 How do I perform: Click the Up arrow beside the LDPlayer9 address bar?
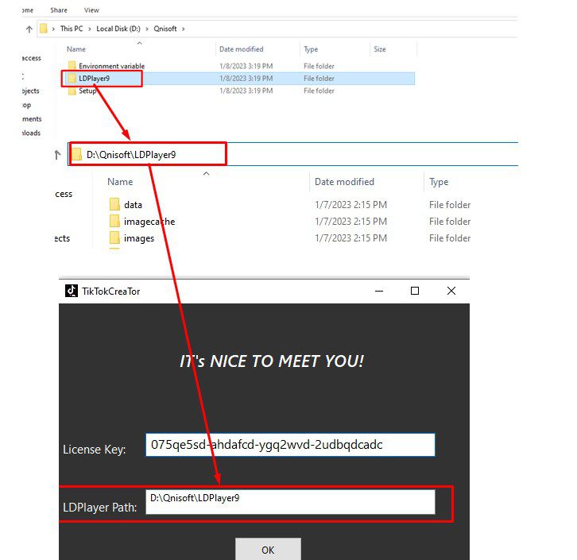(57, 155)
